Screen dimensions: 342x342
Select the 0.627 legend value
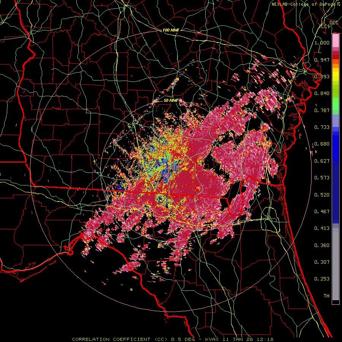click(x=322, y=161)
